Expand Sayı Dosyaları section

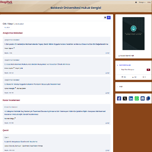coord(125,65)
